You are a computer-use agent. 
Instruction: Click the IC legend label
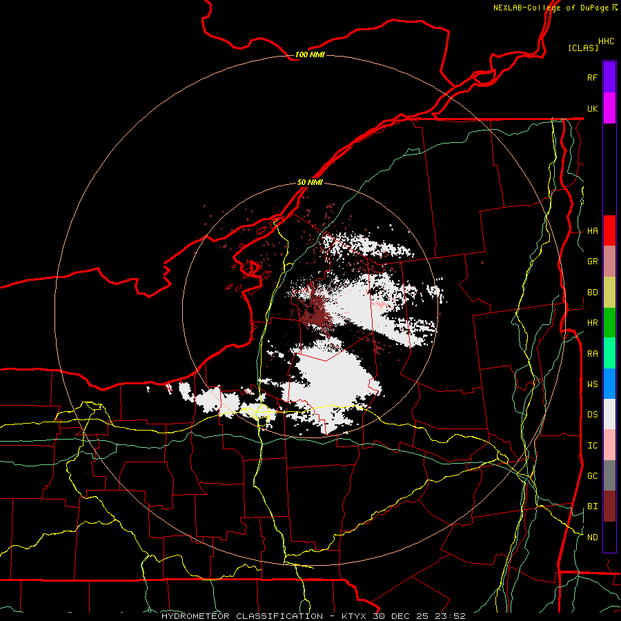click(x=592, y=446)
